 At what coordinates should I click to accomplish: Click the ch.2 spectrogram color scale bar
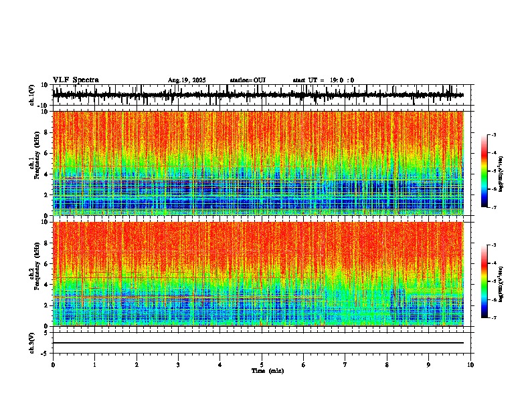[x=484, y=281]
